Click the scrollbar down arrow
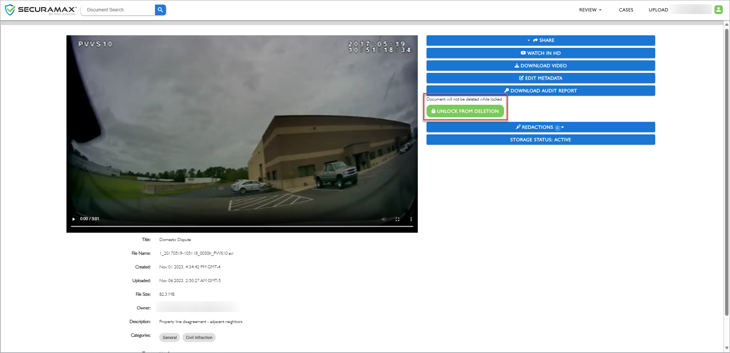The image size is (730, 353). click(x=727, y=348)
